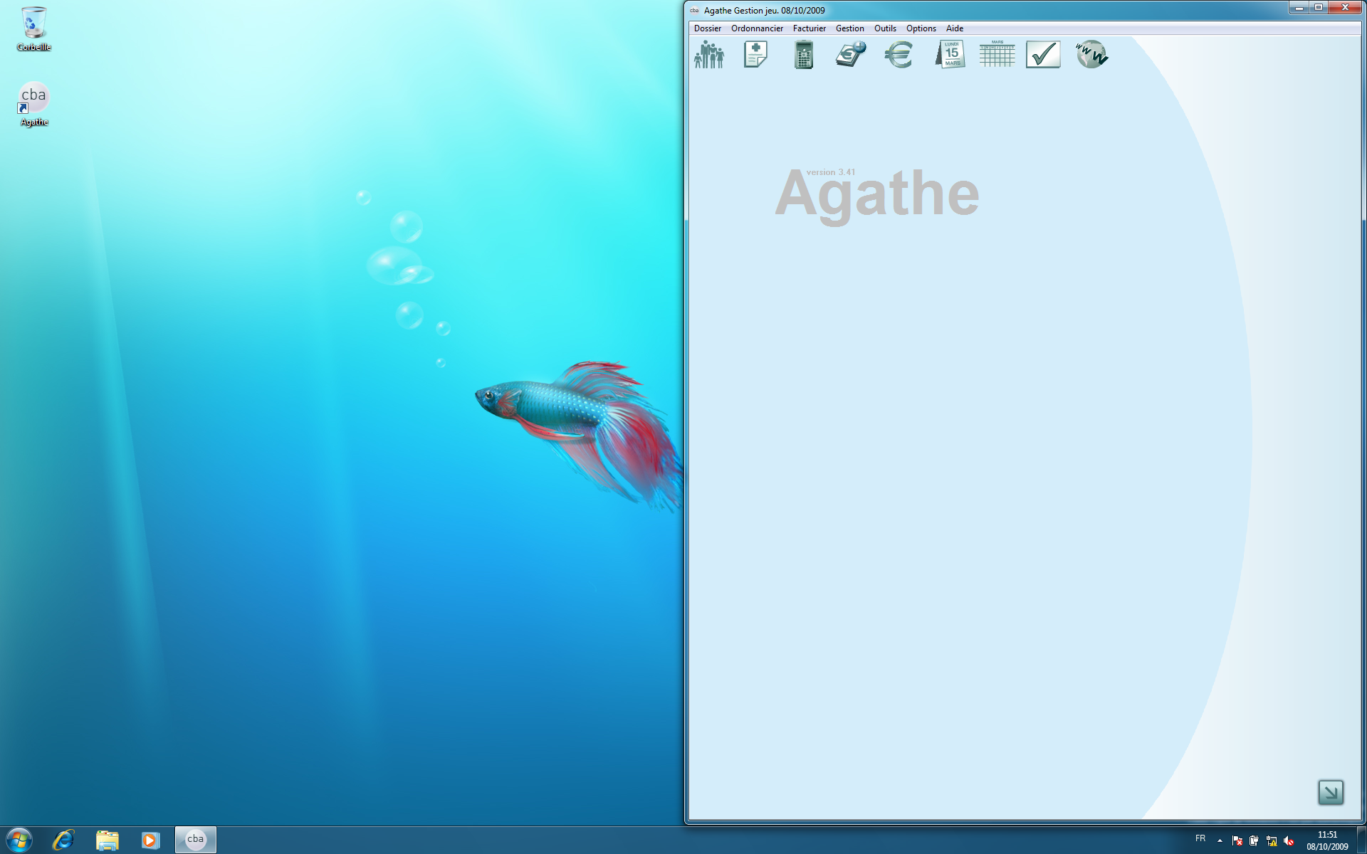This screenshot has width=1367, height=854.
Task: Click the large euro symbol icon
Action: click(899, 54)
